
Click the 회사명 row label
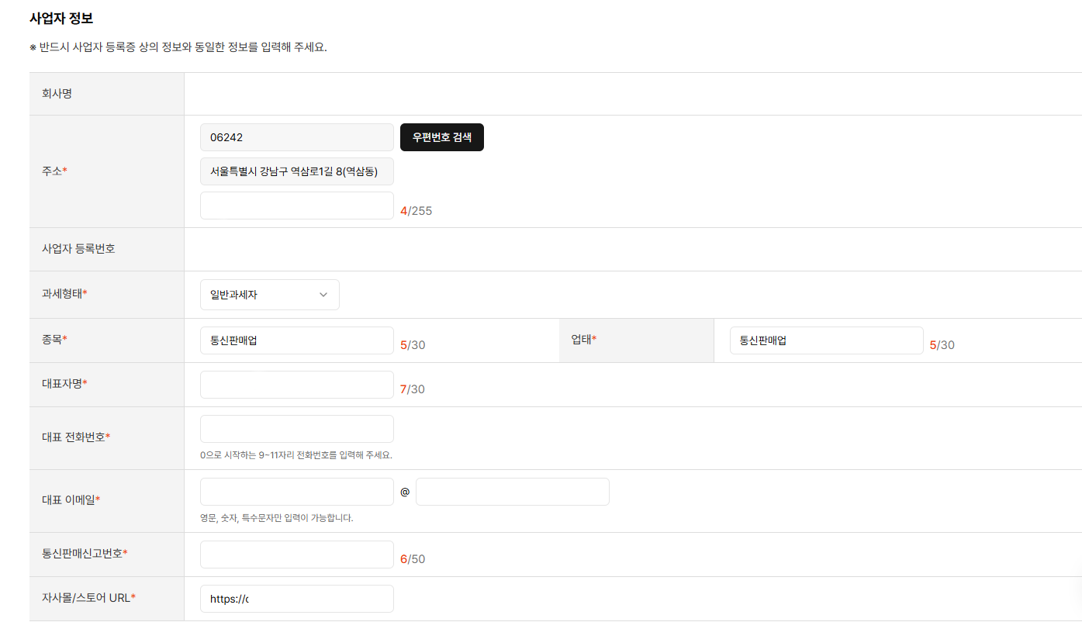[x=57, y=94]
